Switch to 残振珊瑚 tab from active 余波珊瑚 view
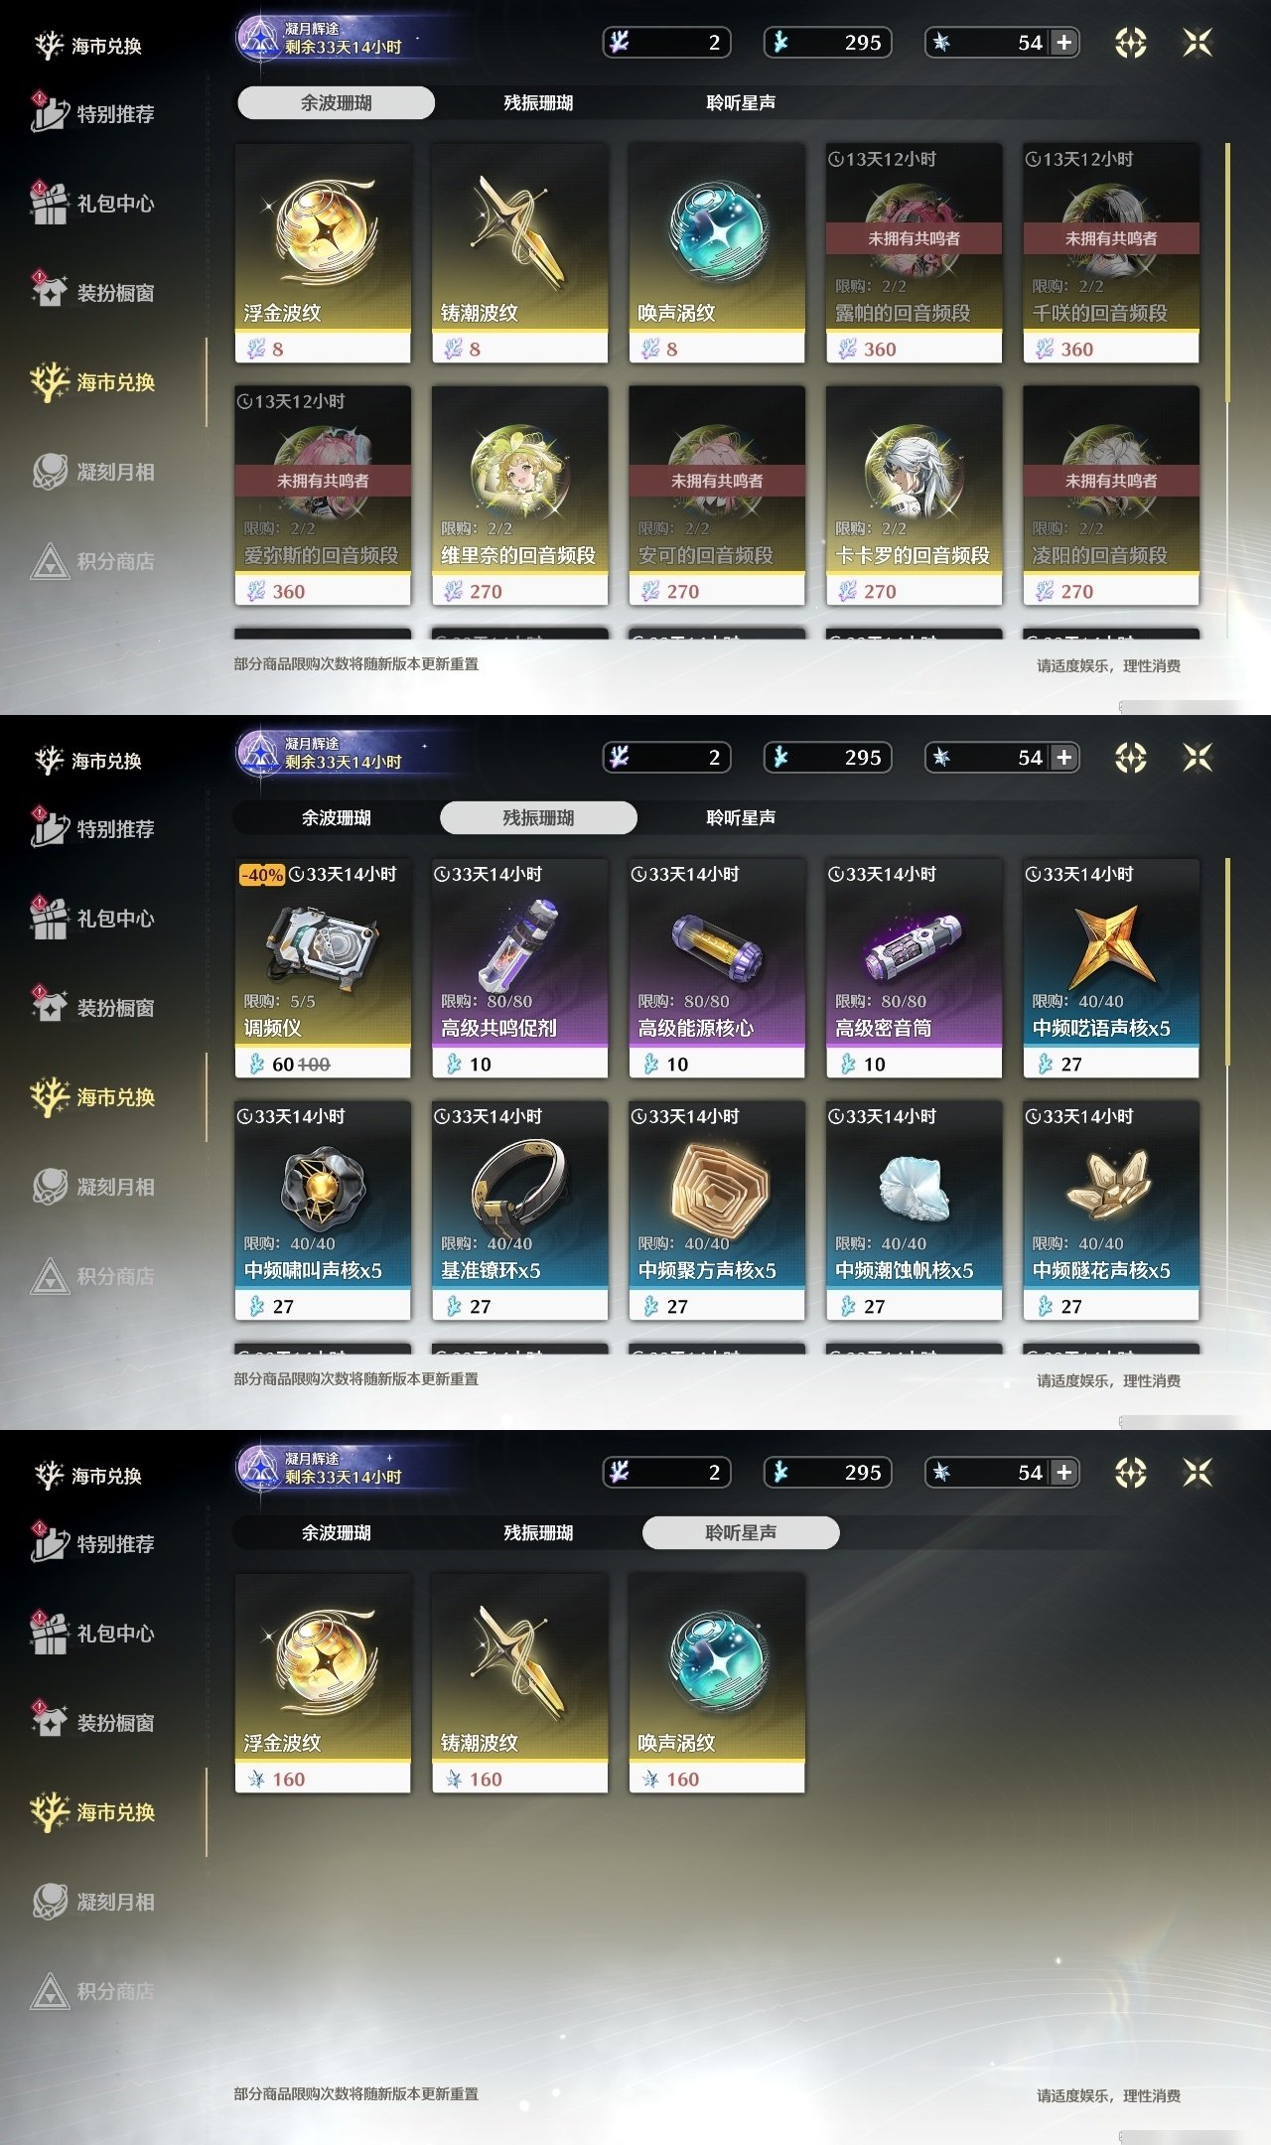The width and height of the screenshot is (1271, 2145). [538, 102]
